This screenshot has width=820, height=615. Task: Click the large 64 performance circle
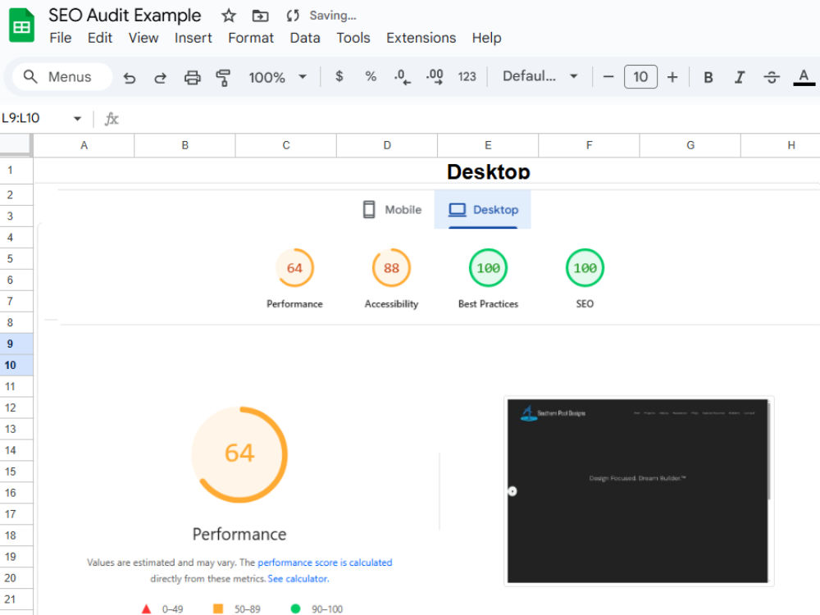click(x=239, y=454)
